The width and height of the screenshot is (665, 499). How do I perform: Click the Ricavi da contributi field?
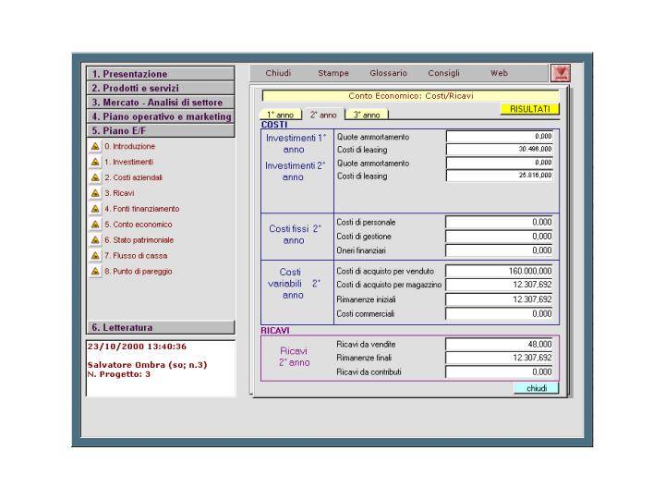[499, 371]
